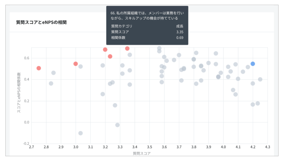Click the gray point at score 3.27, correlation 0.16

click(115, 105)
